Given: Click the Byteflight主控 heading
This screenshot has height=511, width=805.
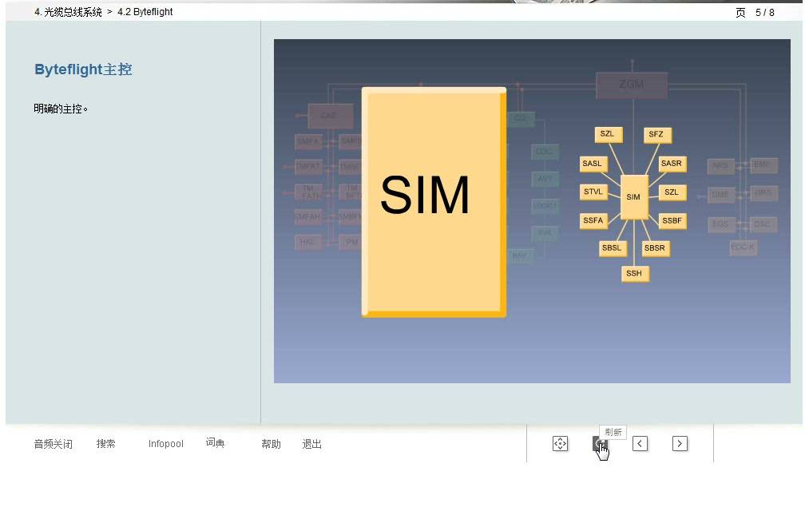Looking at the screenshot, I should pyautogui.click(x=83, y=69).
